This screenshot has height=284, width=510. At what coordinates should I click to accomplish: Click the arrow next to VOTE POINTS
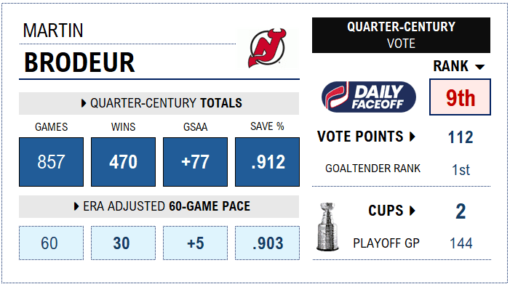(412, 137)
